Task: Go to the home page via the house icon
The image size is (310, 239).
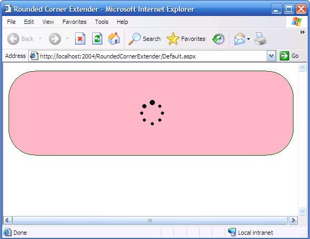Action: point(114,38)
